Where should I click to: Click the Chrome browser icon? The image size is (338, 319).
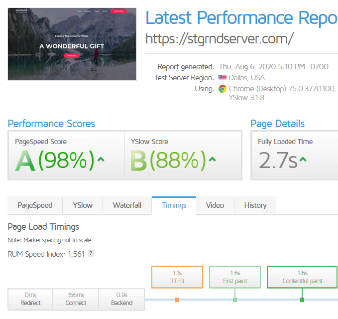click(223, 89)
